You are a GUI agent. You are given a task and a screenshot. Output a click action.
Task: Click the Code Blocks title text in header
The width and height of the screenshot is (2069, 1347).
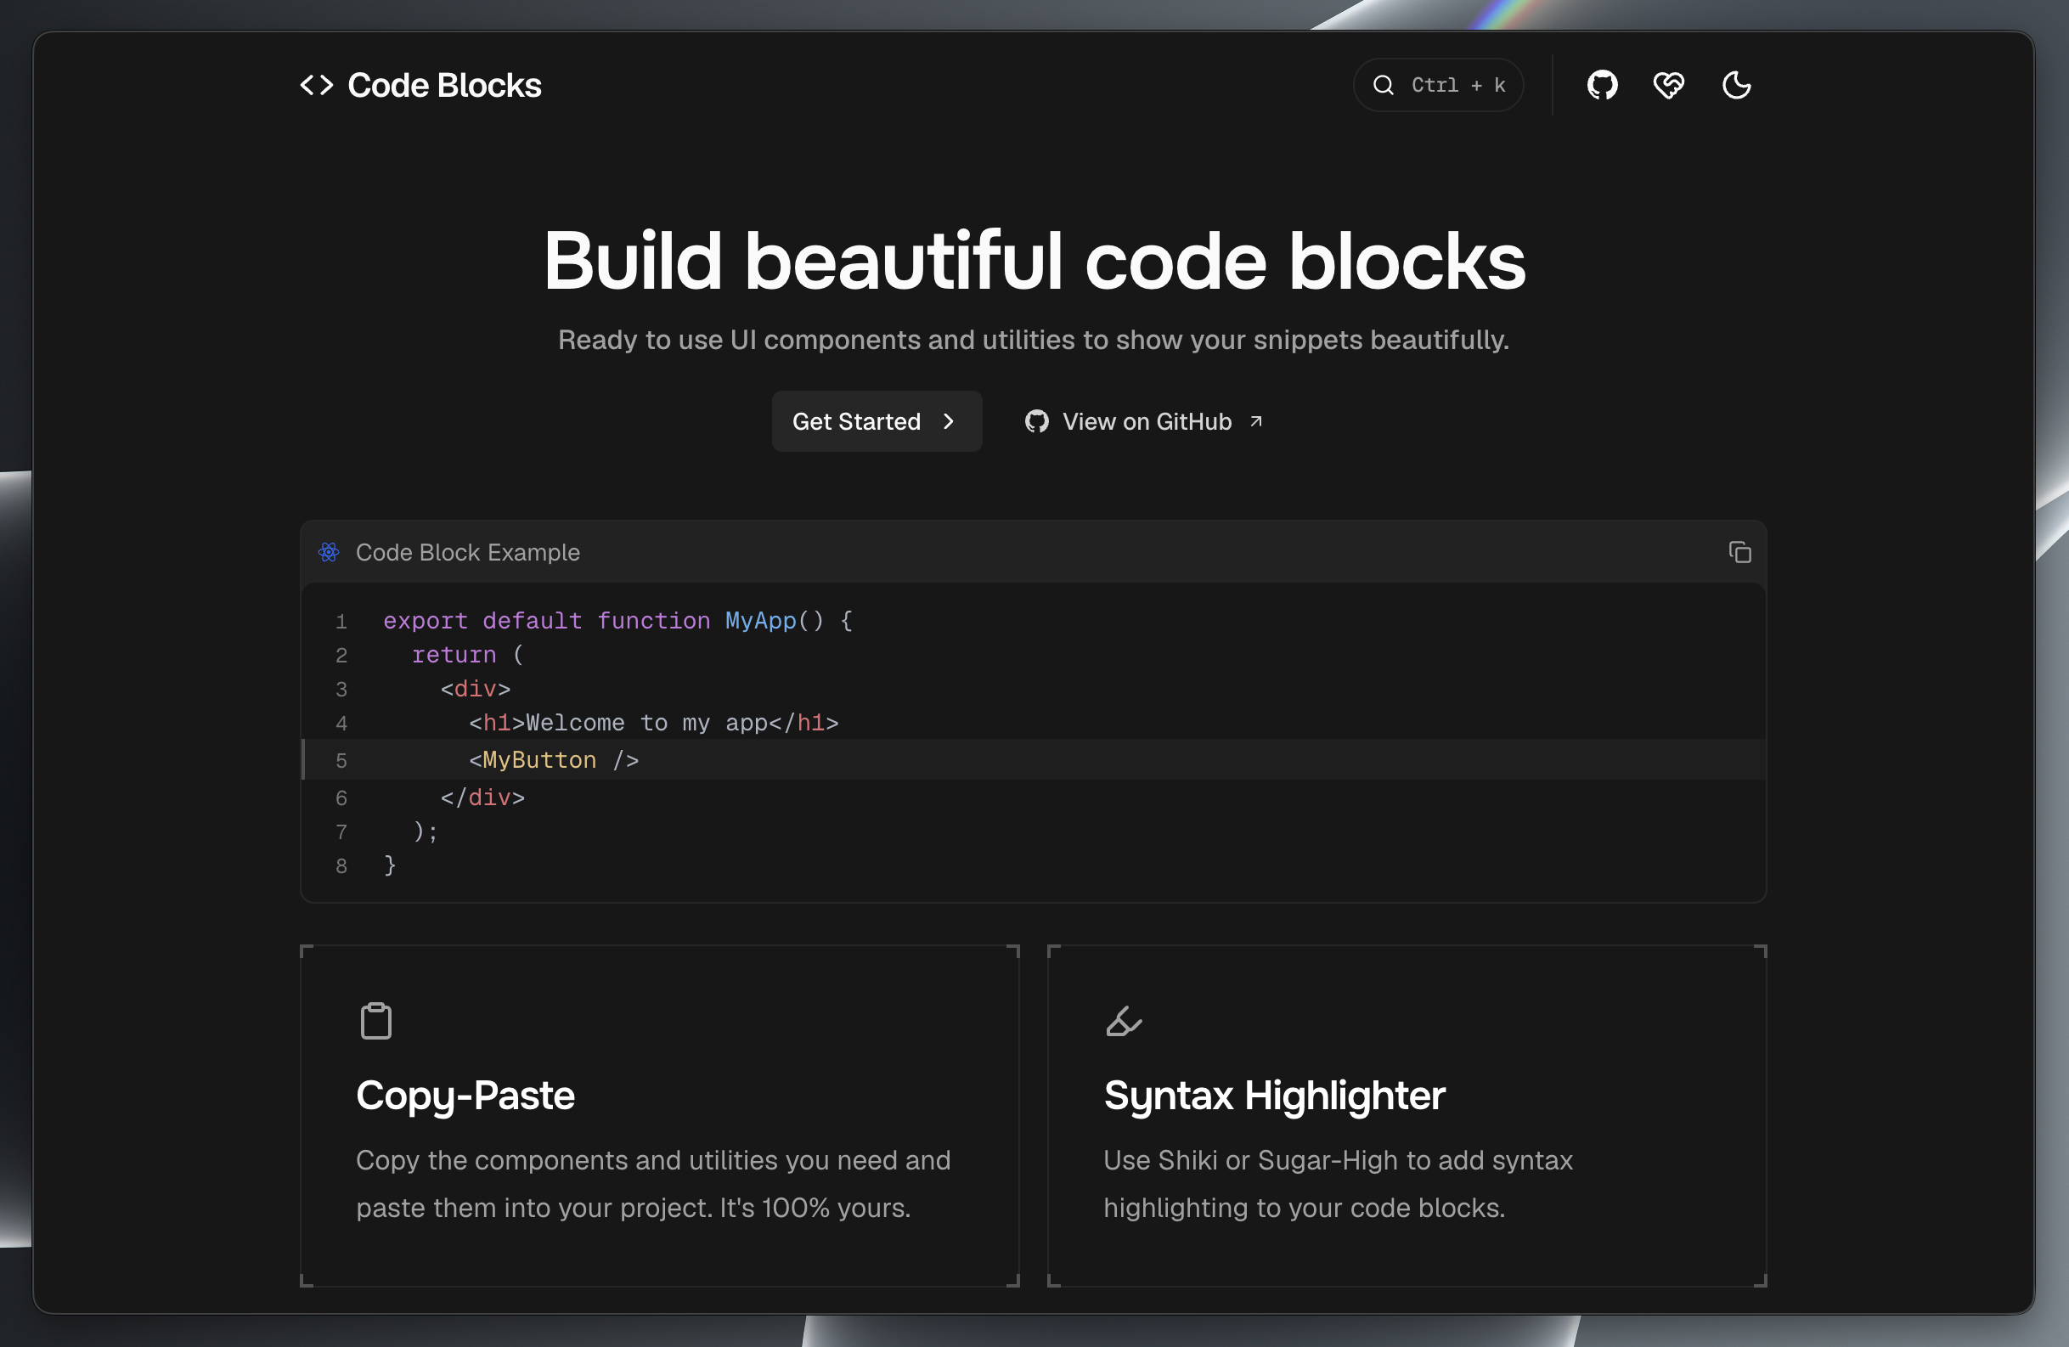[444, 84]
